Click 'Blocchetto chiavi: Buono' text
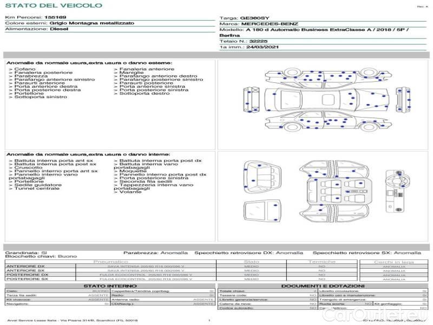Image resolution: width=433 pixels, height=325 pixels. (41, 256)
